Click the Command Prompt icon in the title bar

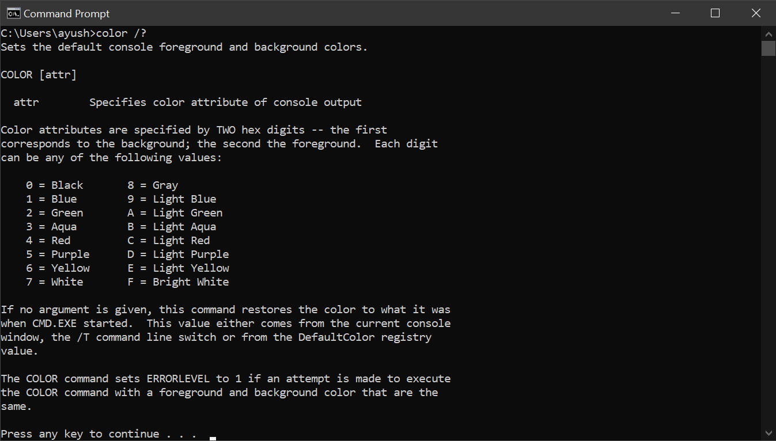[14, 13]
